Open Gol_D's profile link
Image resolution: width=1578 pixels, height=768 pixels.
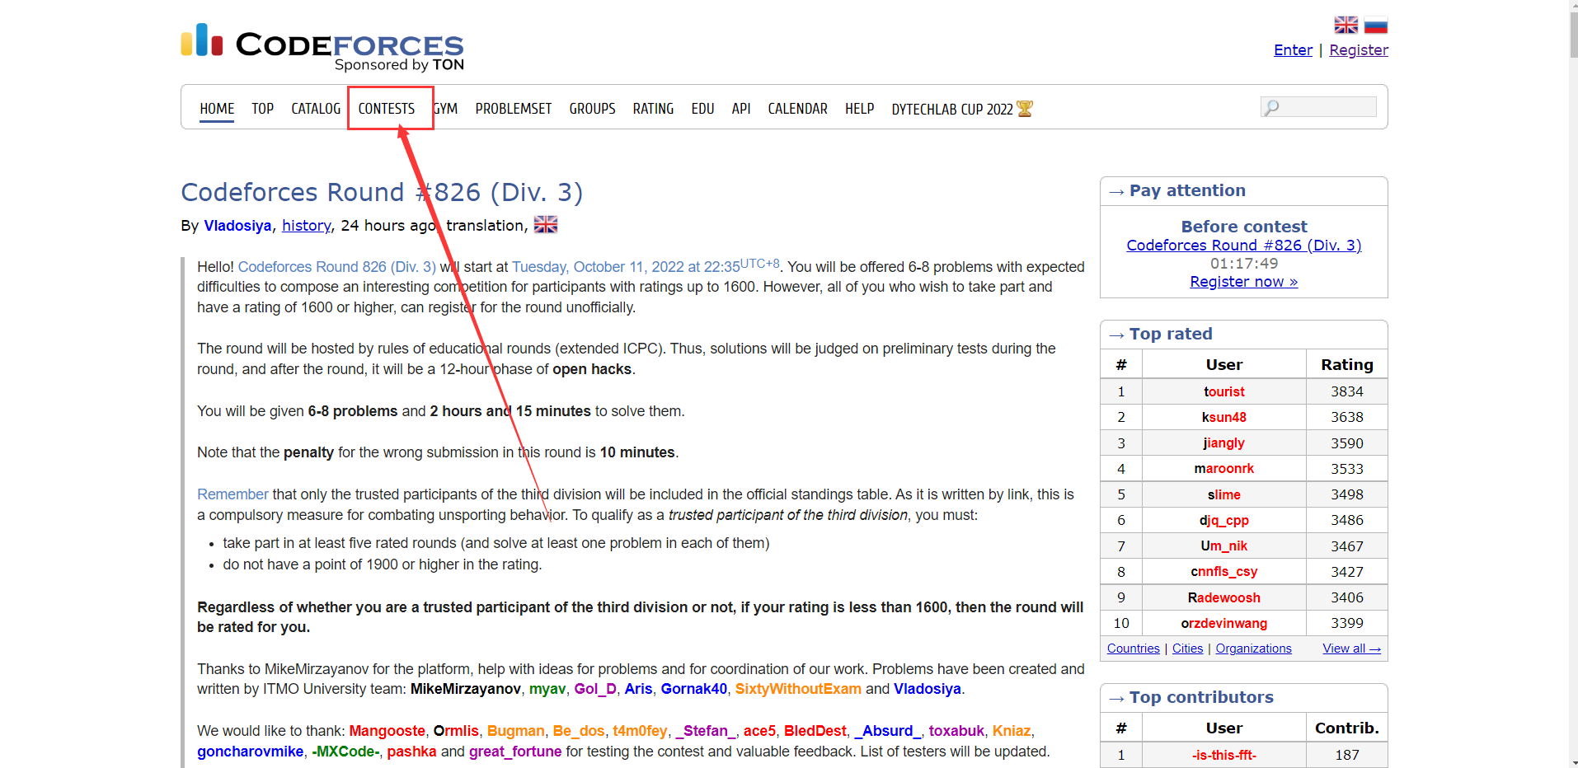[x=595, y=689]
